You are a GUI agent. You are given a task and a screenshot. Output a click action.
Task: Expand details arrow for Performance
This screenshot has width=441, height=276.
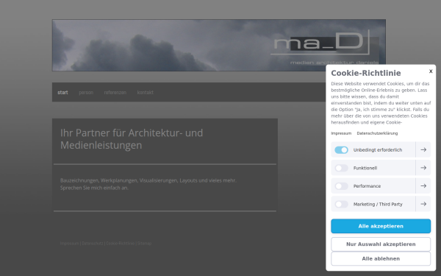[423, 186]
